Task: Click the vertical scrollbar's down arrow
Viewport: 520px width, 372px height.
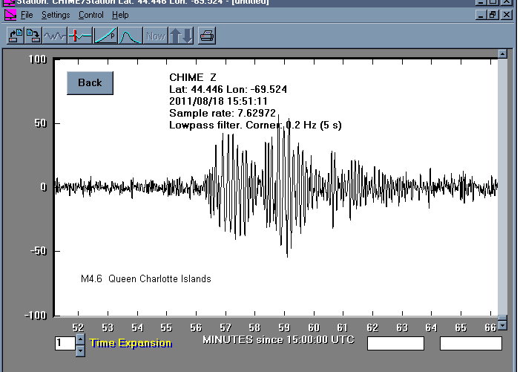Action: click(502, 325)
